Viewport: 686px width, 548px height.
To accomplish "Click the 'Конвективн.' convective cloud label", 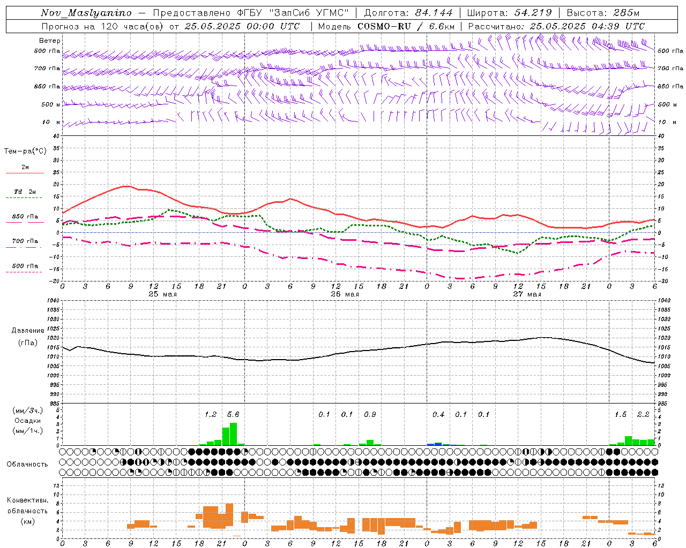I will [x=27, y=500].
